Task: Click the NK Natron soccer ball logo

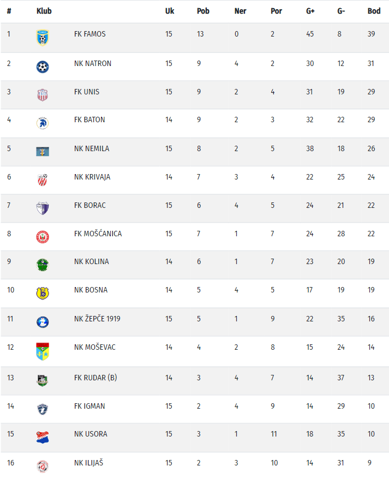Action: [43, 67]
